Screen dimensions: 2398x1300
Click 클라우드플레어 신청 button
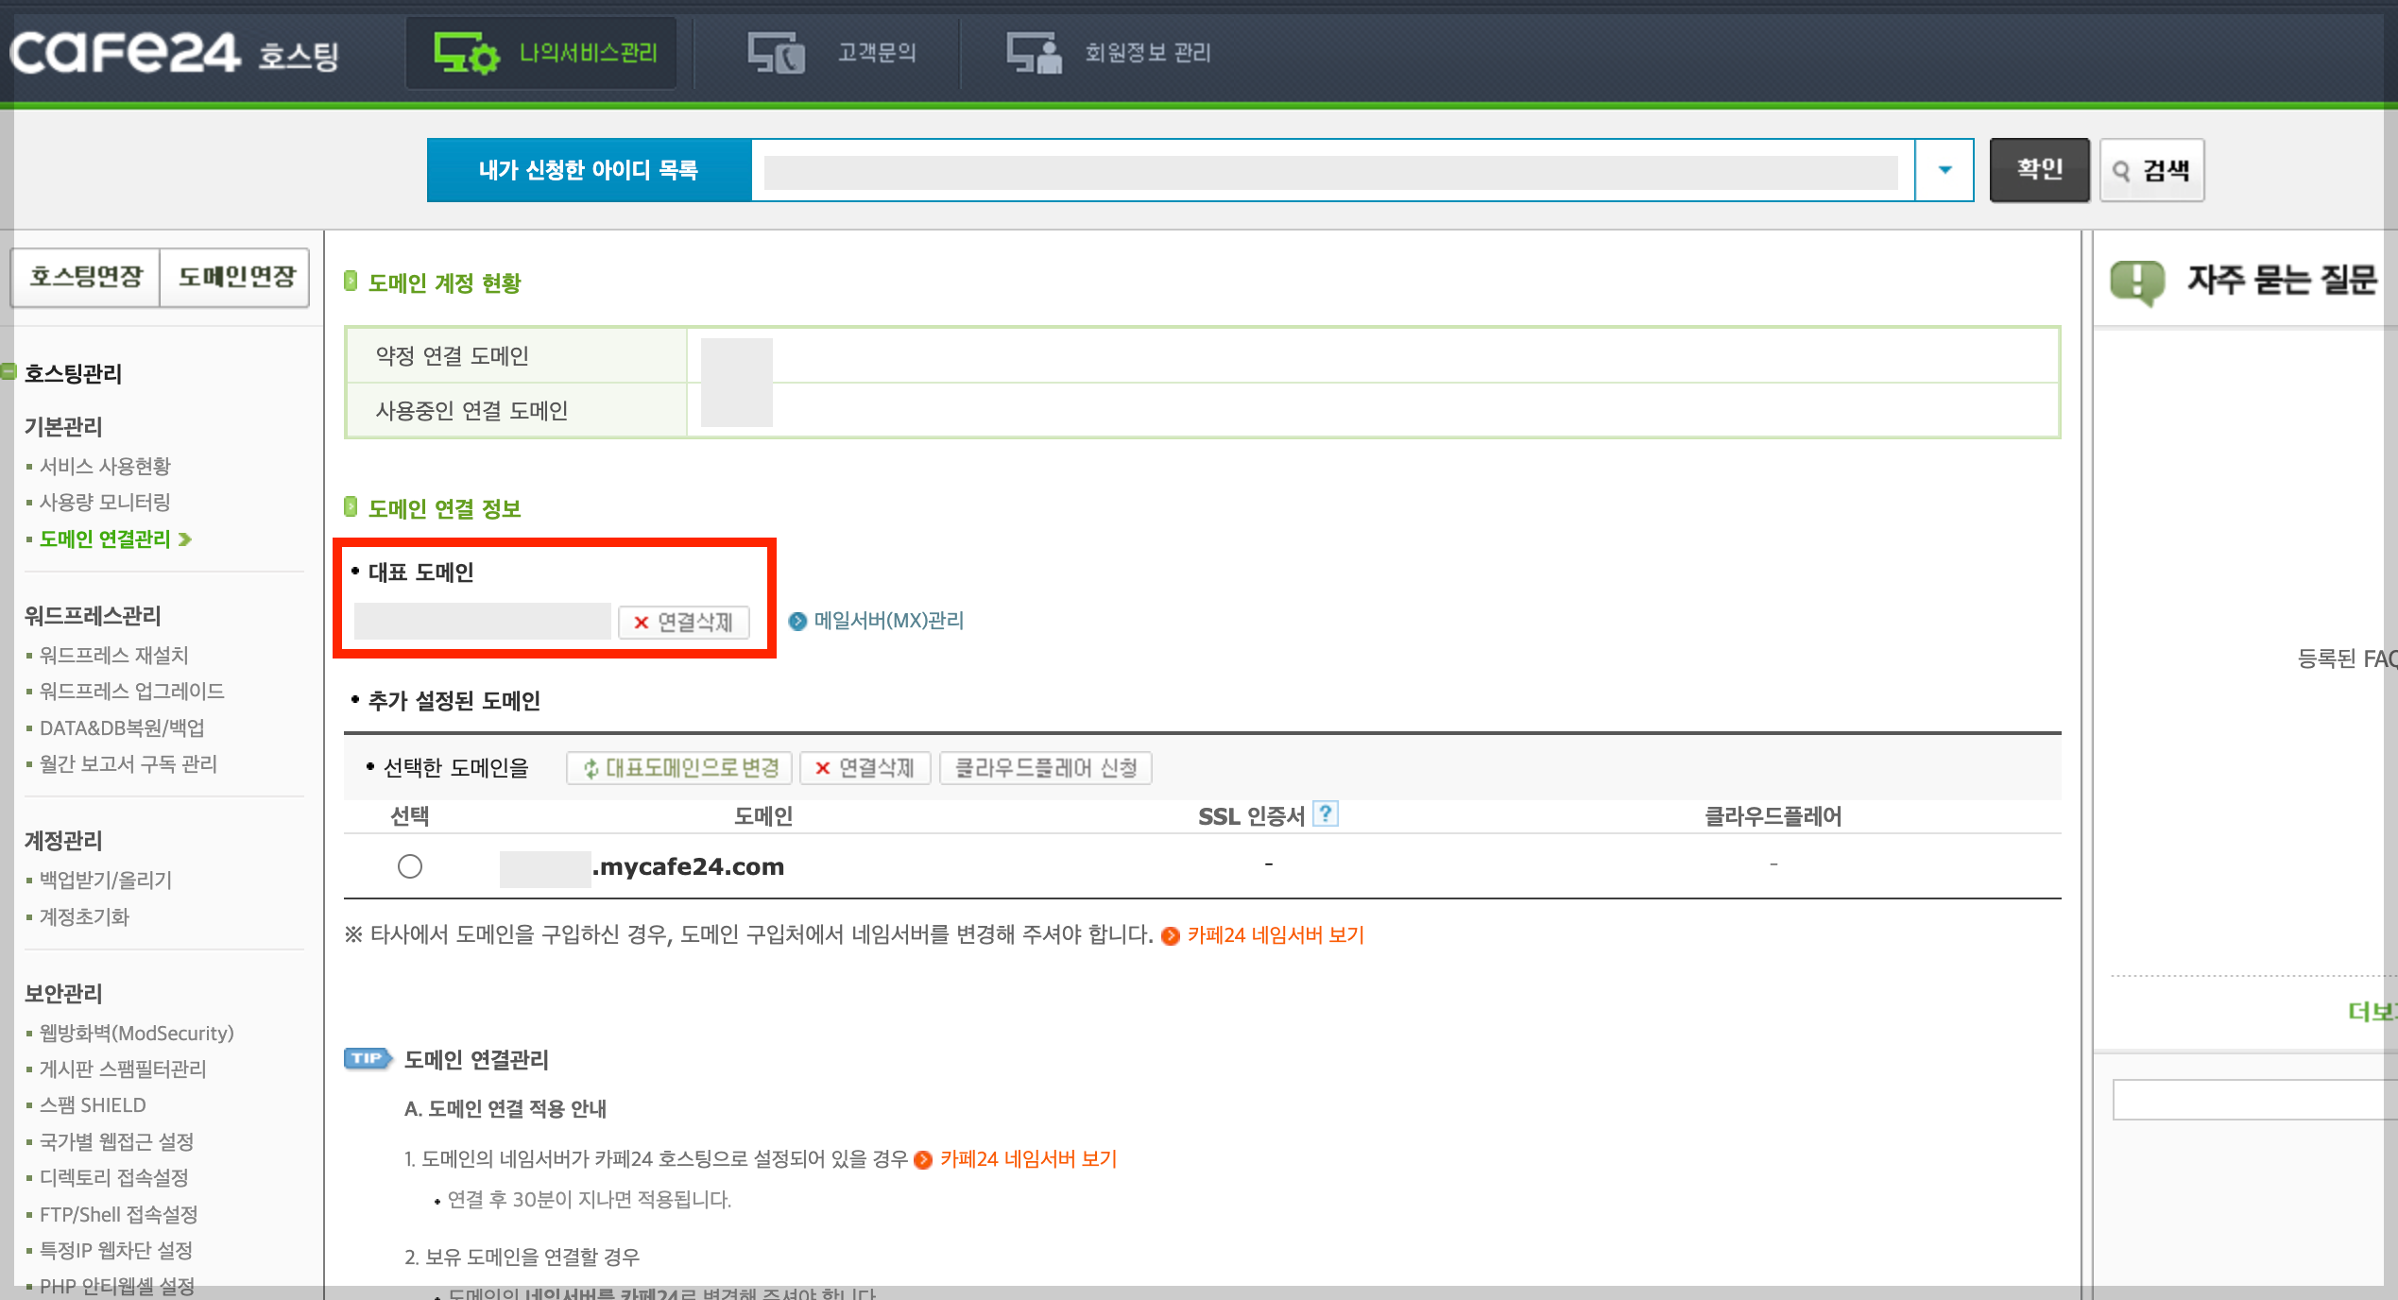(1045, 767)
